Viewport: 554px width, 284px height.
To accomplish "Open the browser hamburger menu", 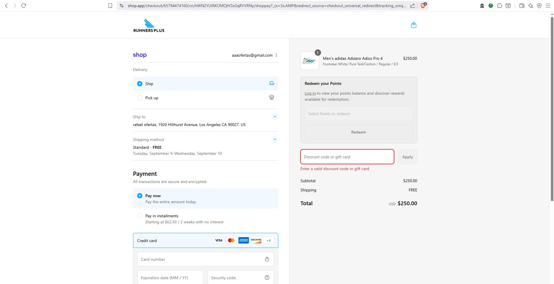I will [x=548, y=6].
